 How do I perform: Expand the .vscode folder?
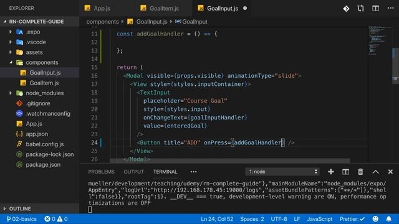[11, 42]
